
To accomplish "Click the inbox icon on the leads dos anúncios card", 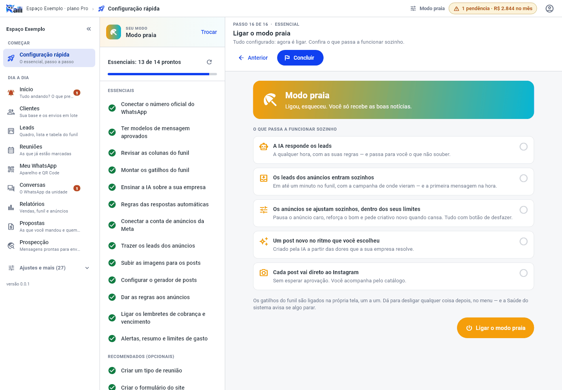I will 264,178.
